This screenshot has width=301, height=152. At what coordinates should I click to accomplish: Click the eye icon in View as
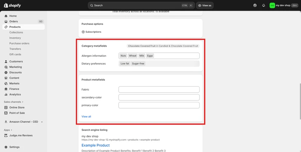(200, 6)
